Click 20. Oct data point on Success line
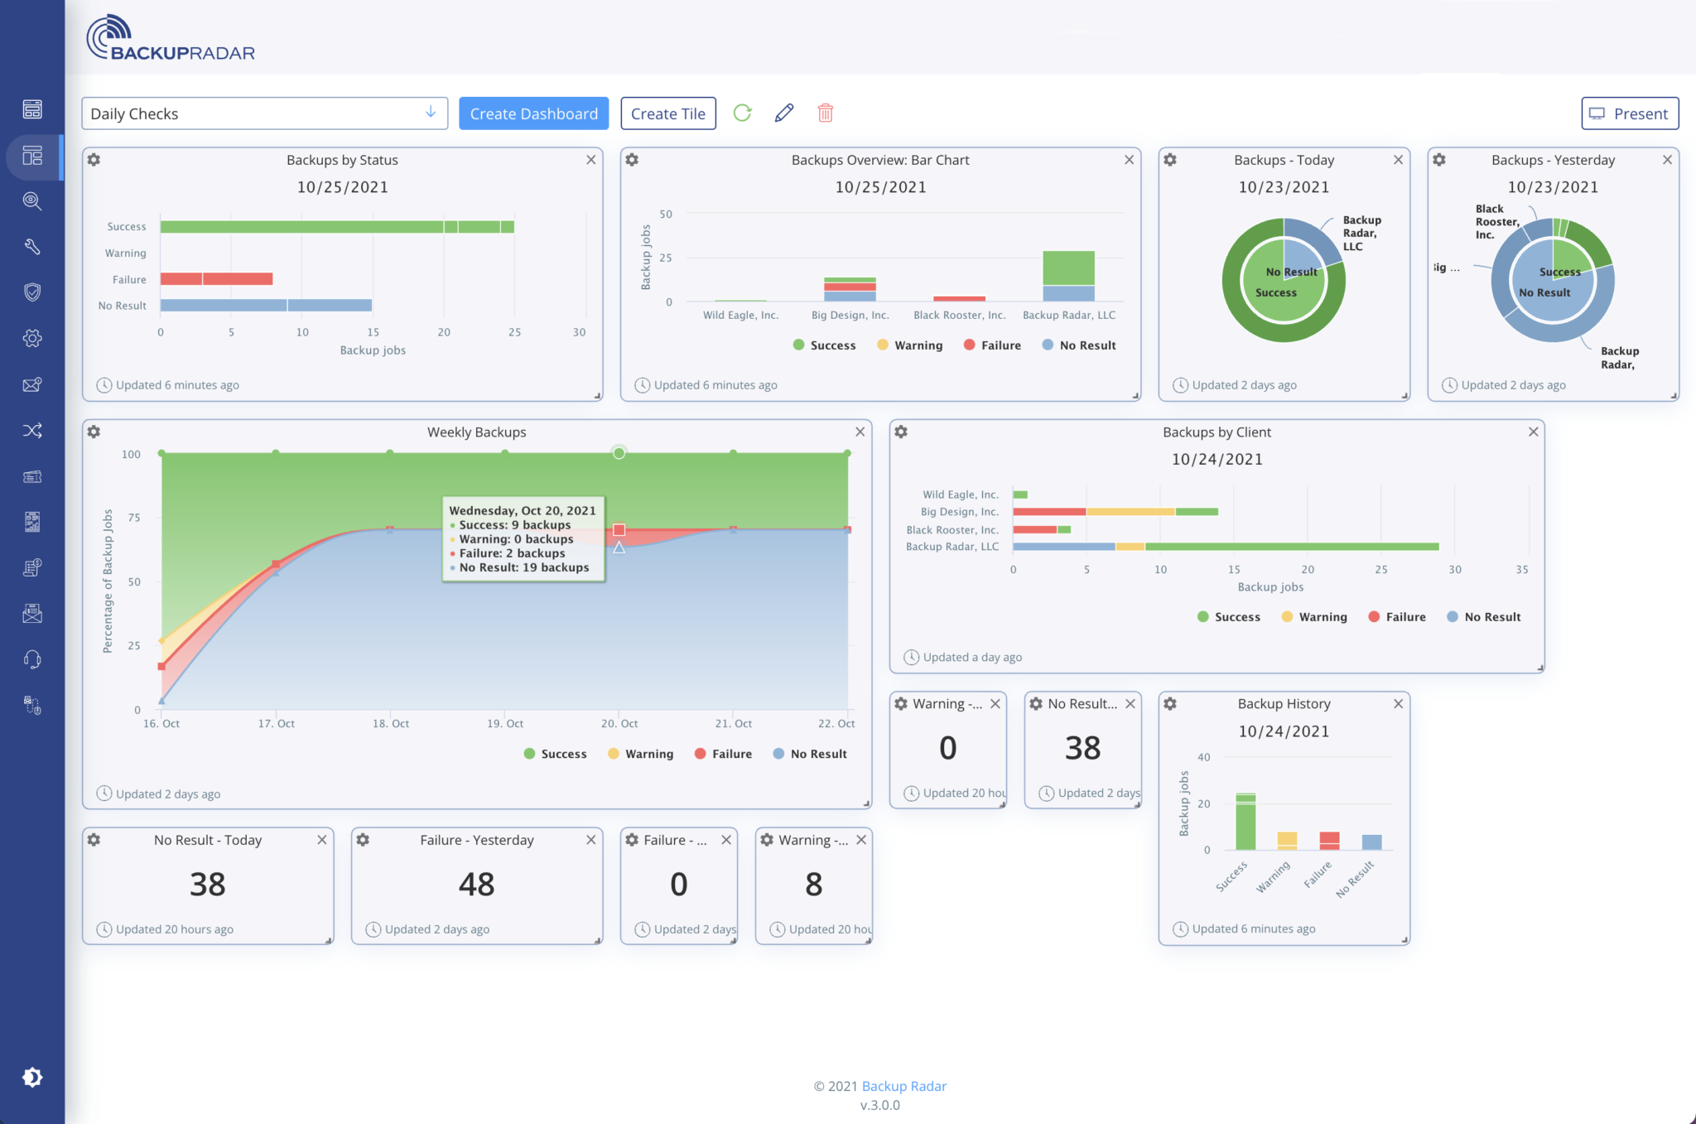This screenshot has width=1696, height=1124. coord(619,453)
